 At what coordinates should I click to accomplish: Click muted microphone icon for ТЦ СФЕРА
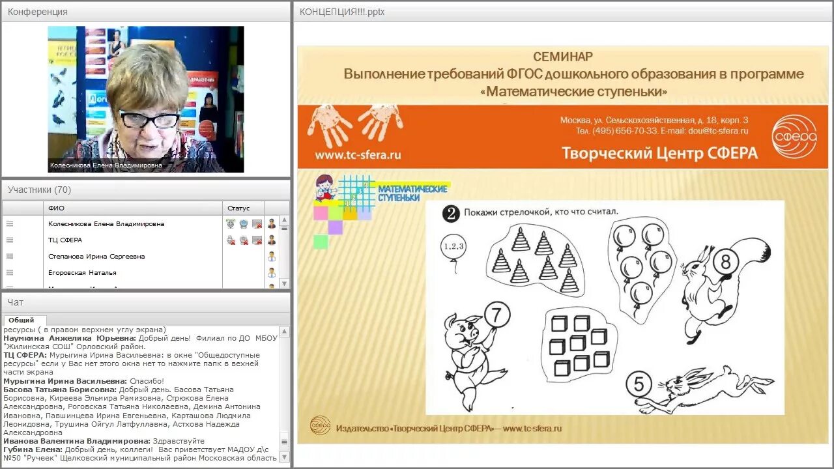click(231, 240)
